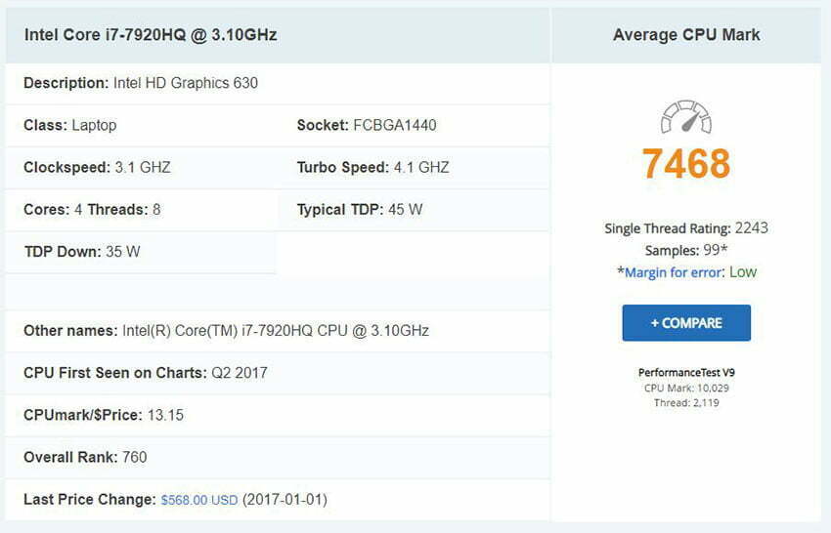The width and height of the screenshot is (831, 533).
Task: Click the Cores: 4 Threads: 8 entry
Action: (x=92, y=210)
